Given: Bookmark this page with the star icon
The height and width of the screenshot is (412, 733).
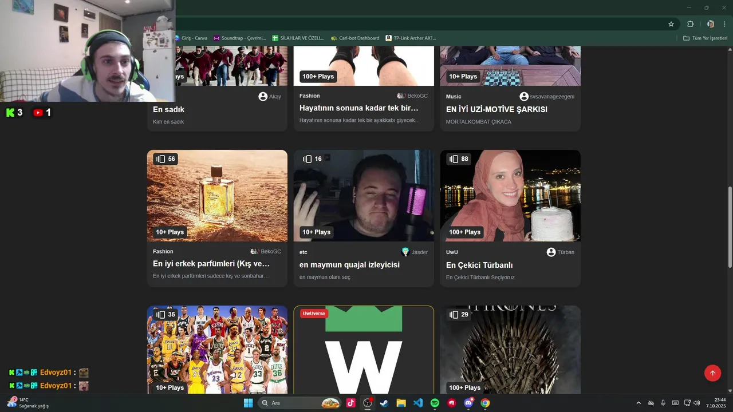Looking at the screenshot, I should tap(671, 24).
